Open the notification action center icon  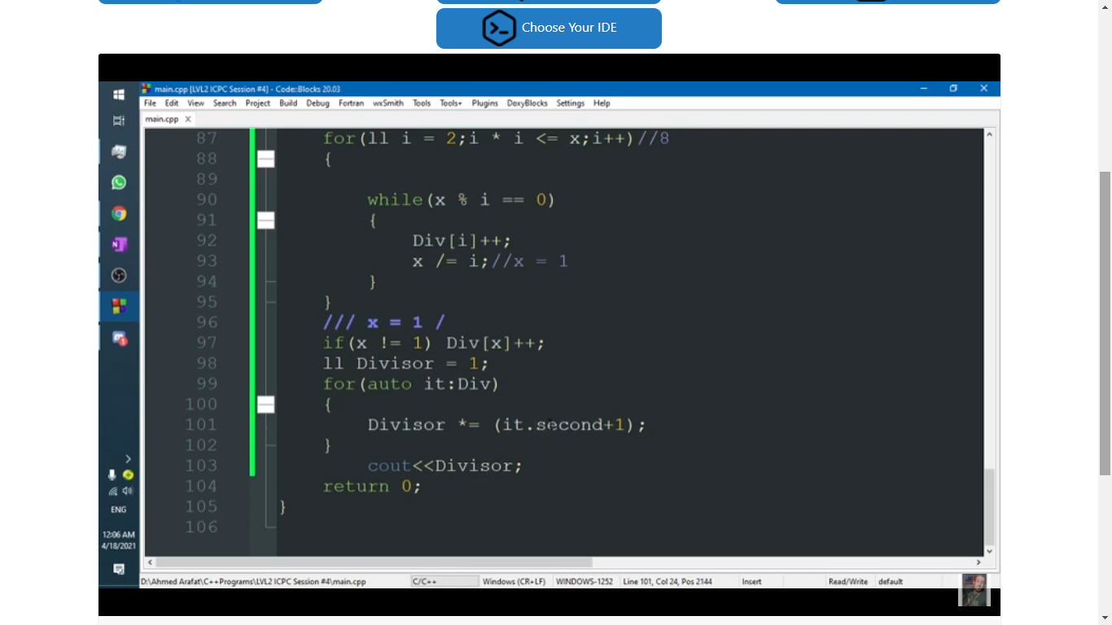(x=119, y=569)
